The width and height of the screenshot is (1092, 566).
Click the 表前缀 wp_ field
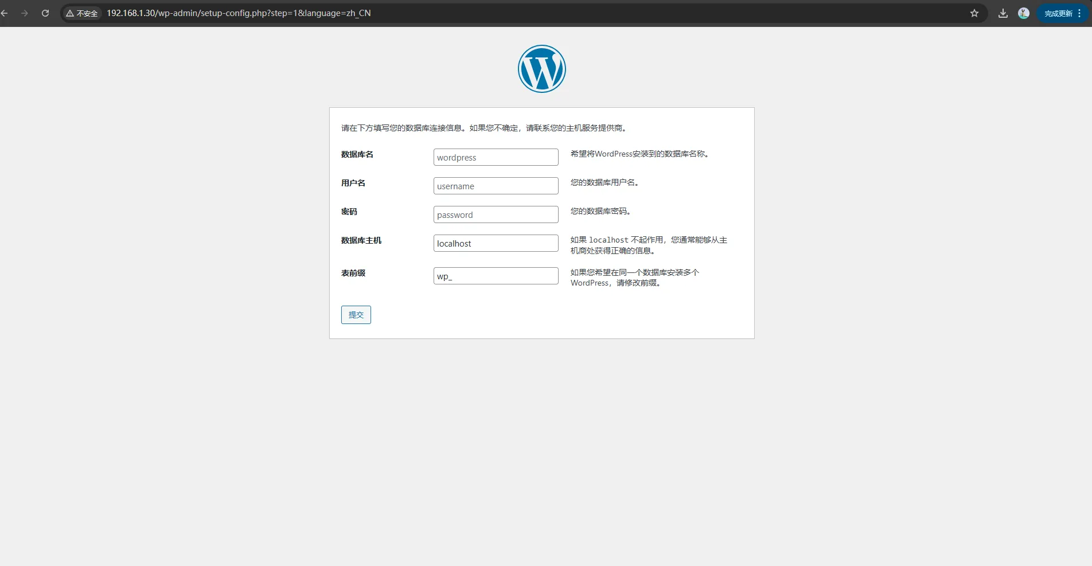click(x=496, y=276)
